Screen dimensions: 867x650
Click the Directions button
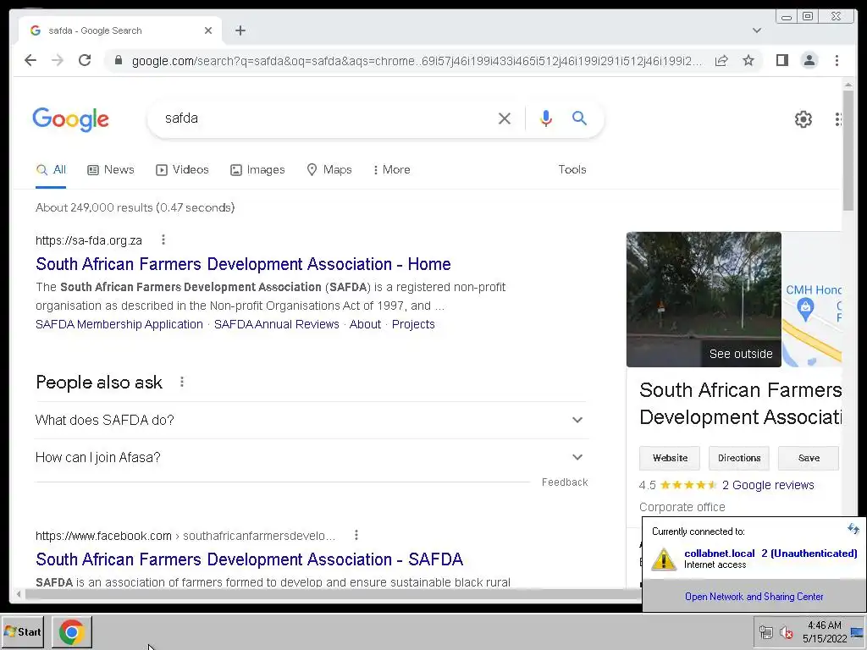pyautogui.click(x=738, y=458)
